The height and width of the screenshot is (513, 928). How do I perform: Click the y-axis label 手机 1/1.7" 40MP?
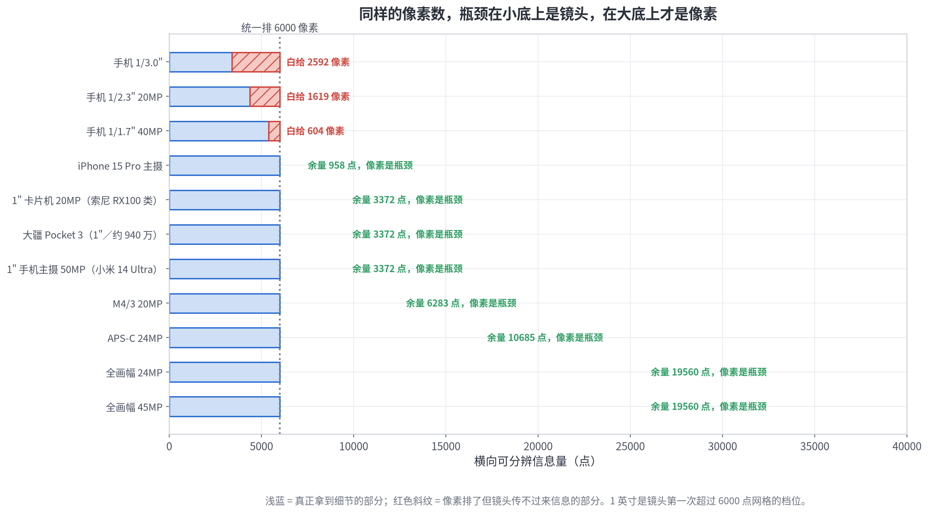point(124,132)
